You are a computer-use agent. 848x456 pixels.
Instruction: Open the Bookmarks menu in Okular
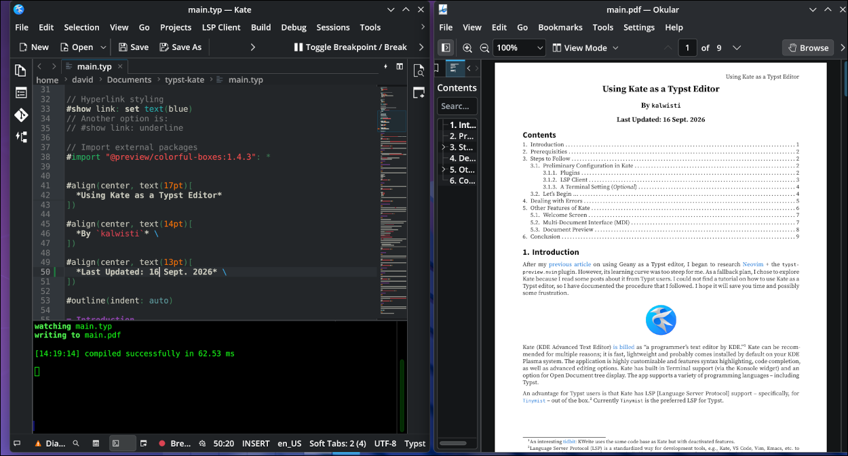[x=560, y=28]
